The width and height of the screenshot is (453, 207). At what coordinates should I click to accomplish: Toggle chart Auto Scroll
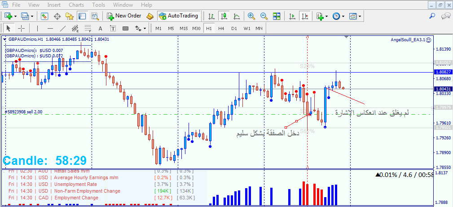[292, 16]
